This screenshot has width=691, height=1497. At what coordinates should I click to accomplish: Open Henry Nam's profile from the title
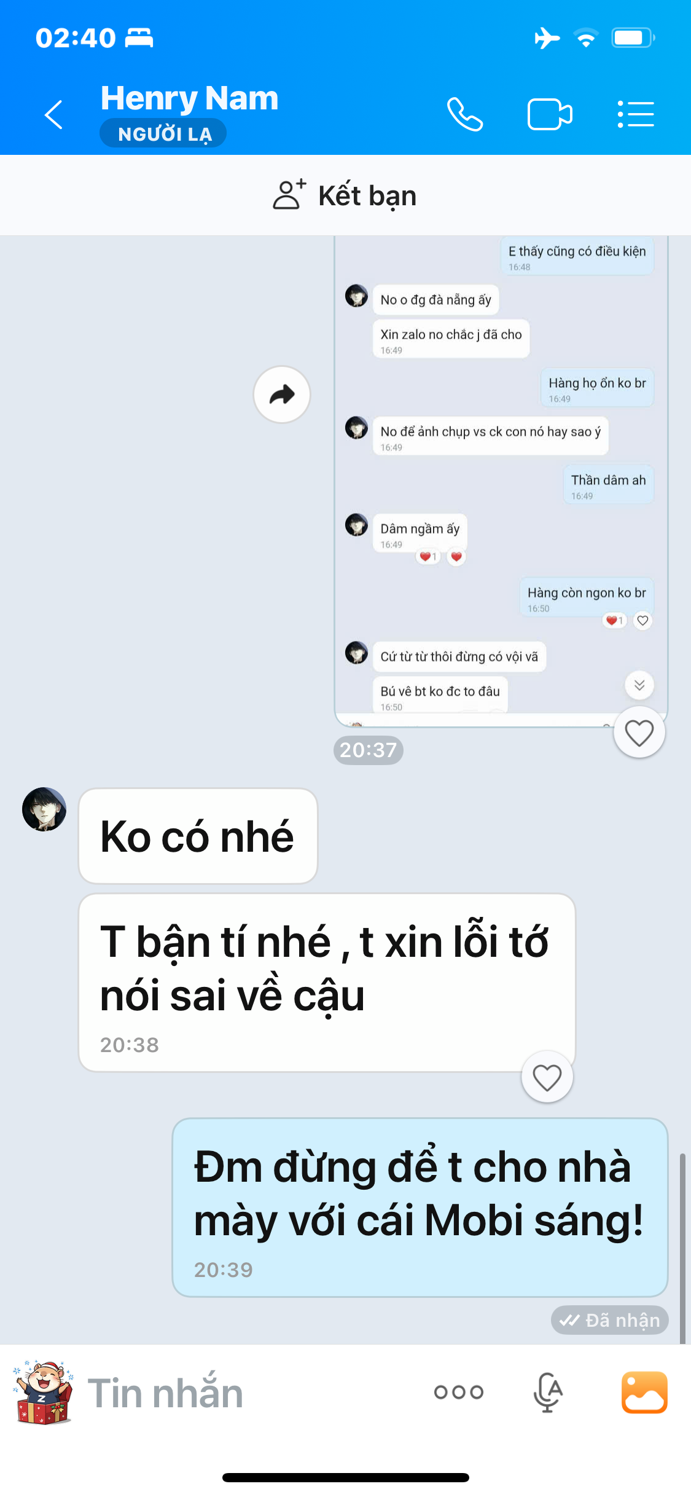[189, 98]
